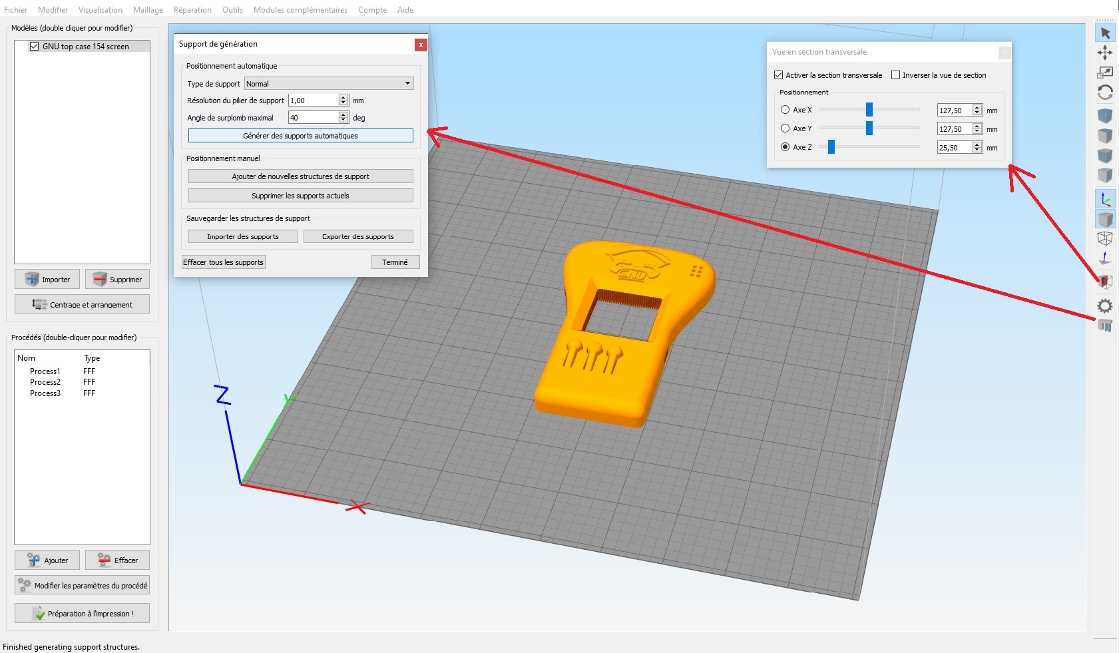Switch to the default isometric view cube

(x=1105, y=116)
